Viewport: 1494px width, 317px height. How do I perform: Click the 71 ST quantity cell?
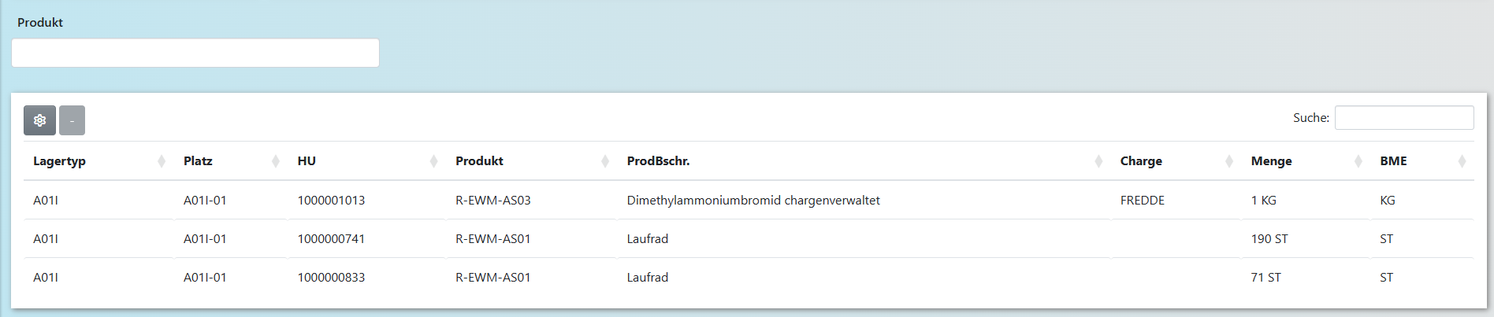(1265, 278)
